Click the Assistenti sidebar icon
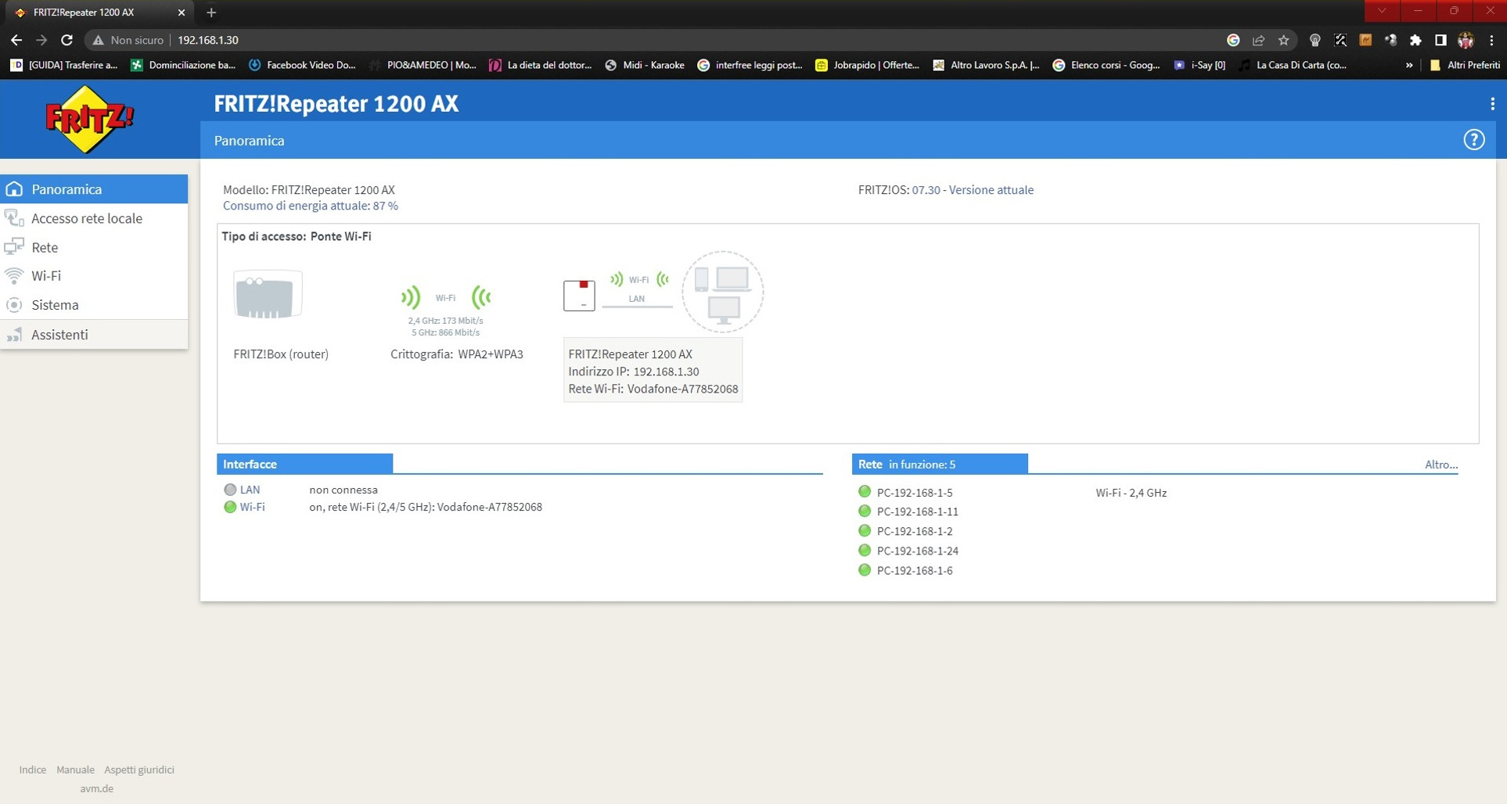This screenshot has width=1507, height=804. 14,335
